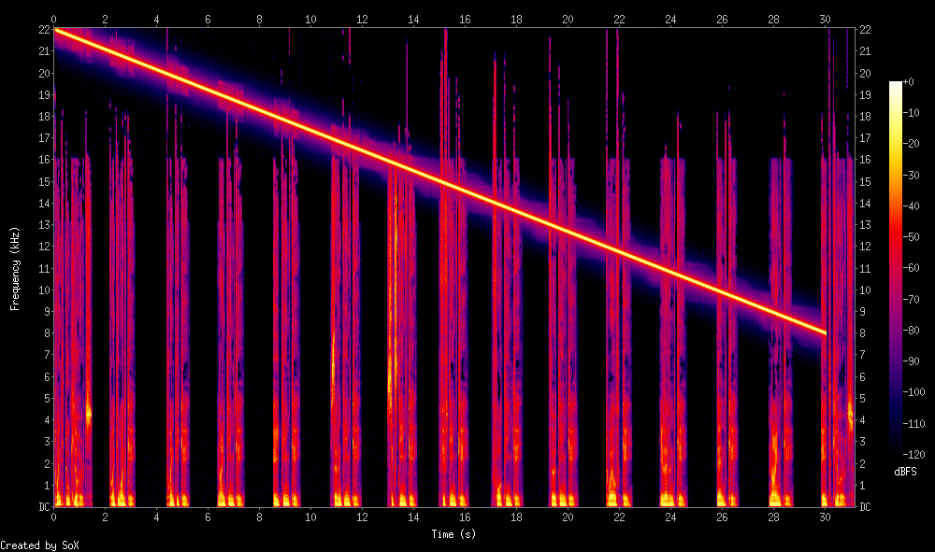Click 'DC' on the colorbar-side frequency axis
935x552 pixels.
865,507
